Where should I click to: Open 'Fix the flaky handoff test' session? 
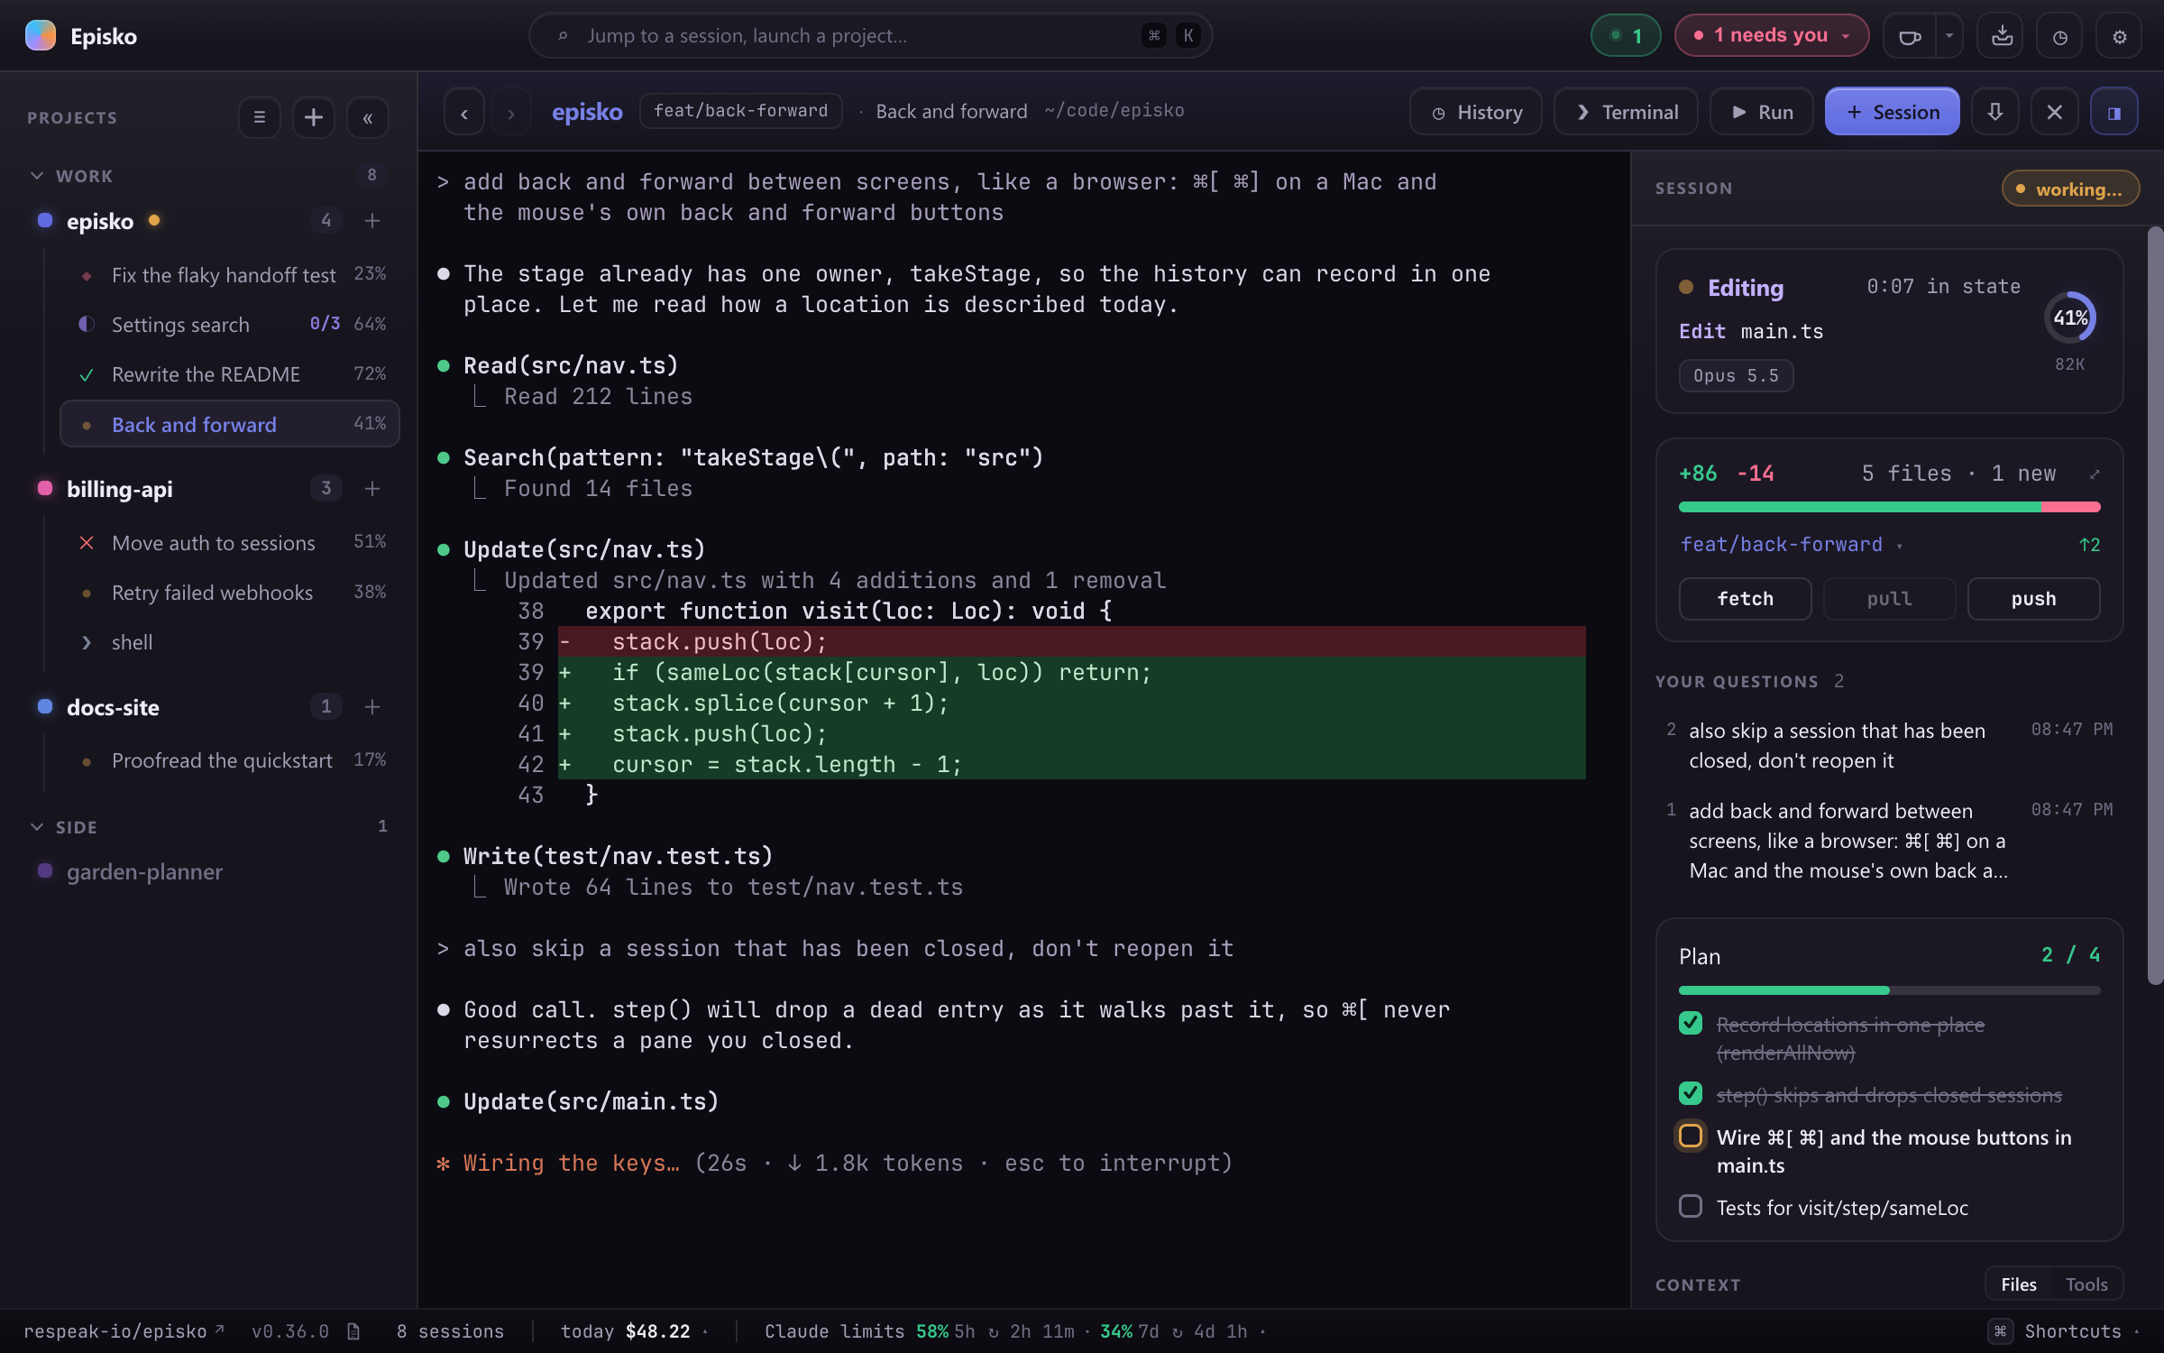coord(230,274)
